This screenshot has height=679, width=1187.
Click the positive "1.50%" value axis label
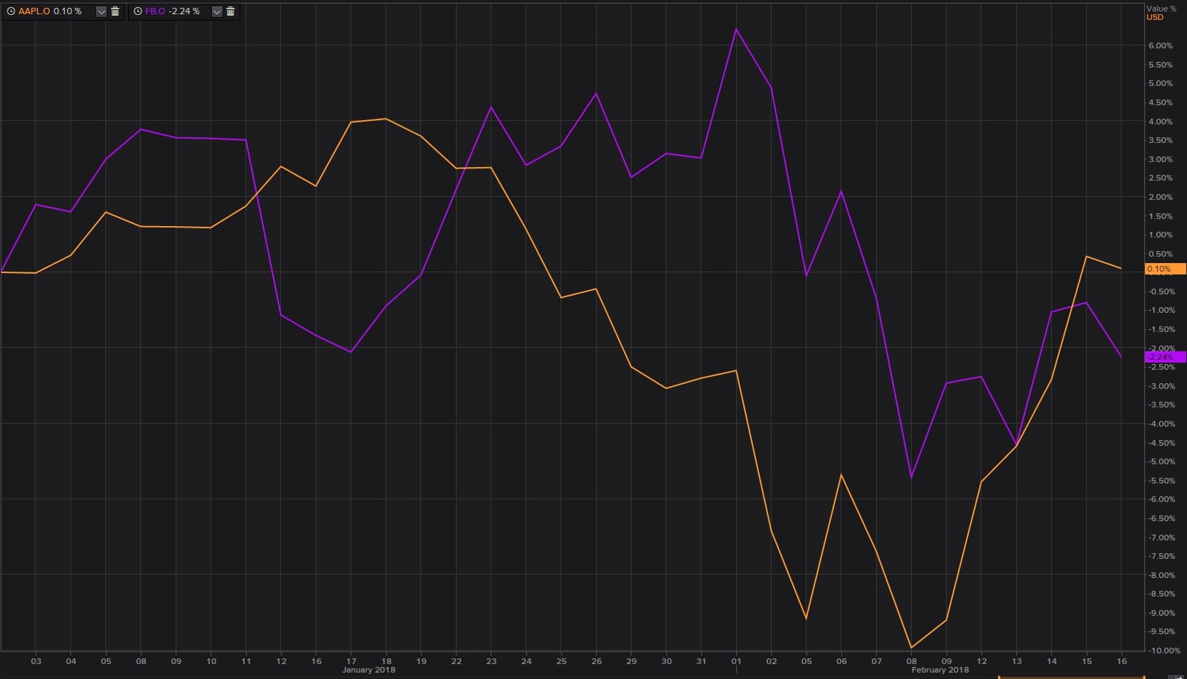(1160, 216)
